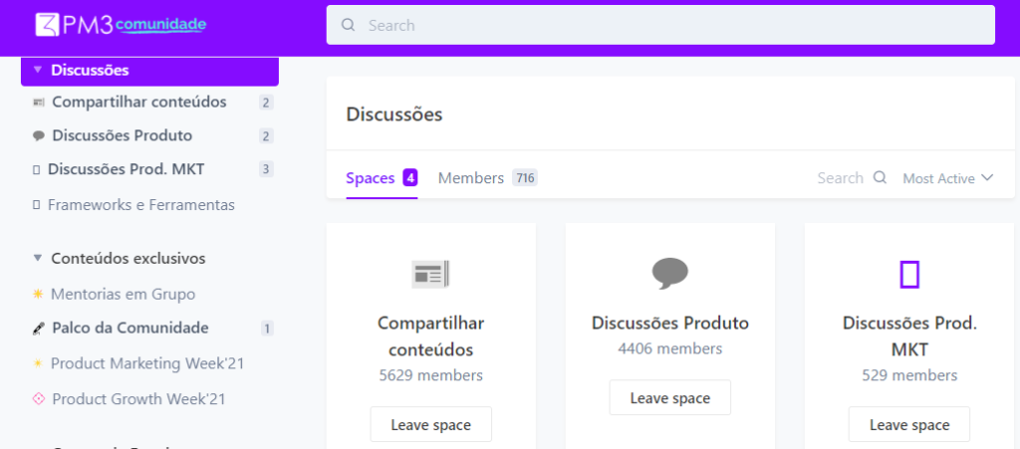1020x449 pixels.
Task: Click icon beside sidebar Discussões Prod. MKT
Action: [x=37, y=170]
